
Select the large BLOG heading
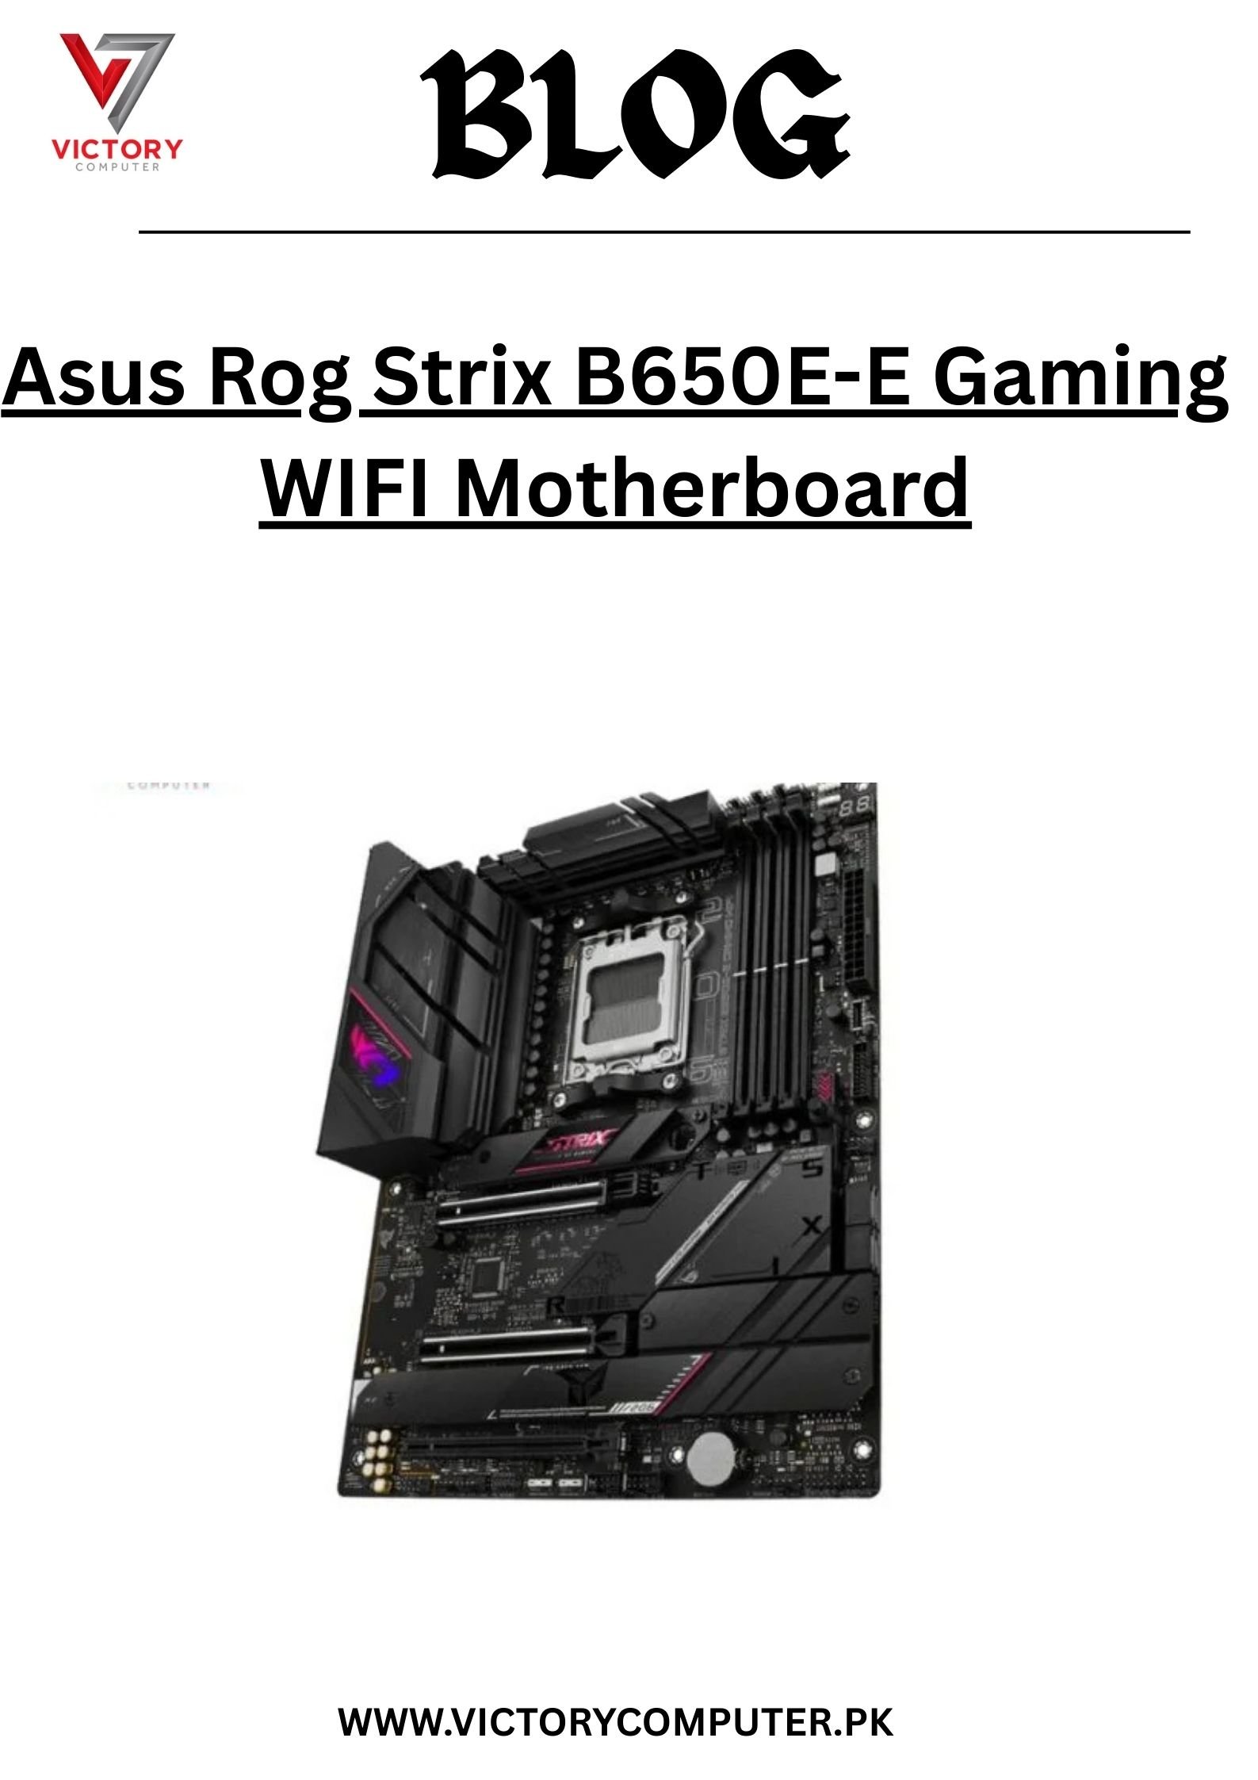[635, 116]
